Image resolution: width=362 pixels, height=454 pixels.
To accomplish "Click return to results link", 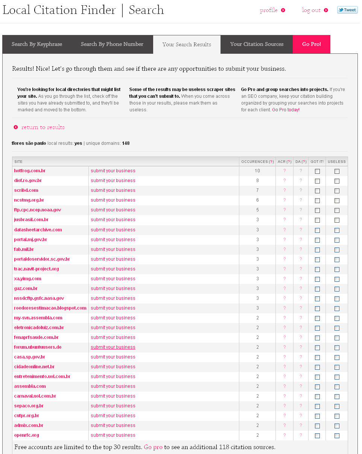I will click(x=43, y=127).
